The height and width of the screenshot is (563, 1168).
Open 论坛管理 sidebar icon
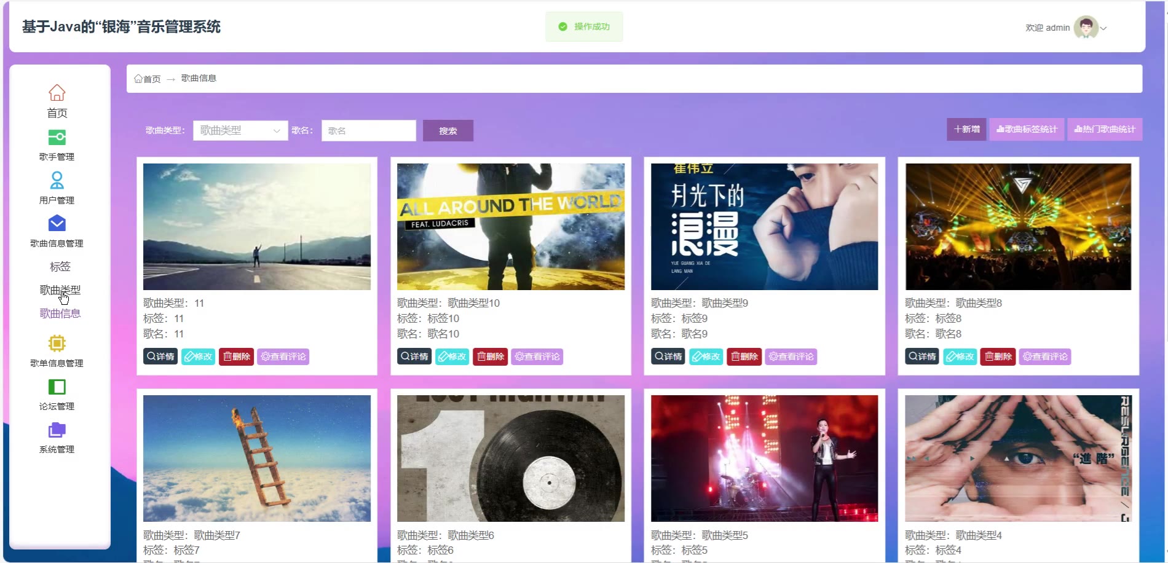click(x=57, y=387)
